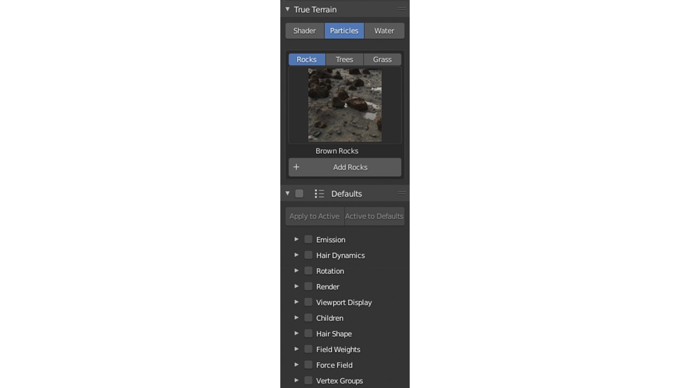Expand the Force Field section
This screenshot has height=388, width=690.
[296, 364]
